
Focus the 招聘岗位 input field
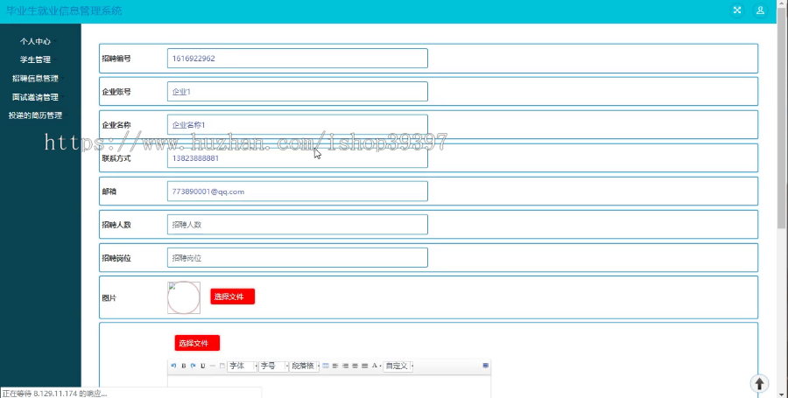pos(298,257)
